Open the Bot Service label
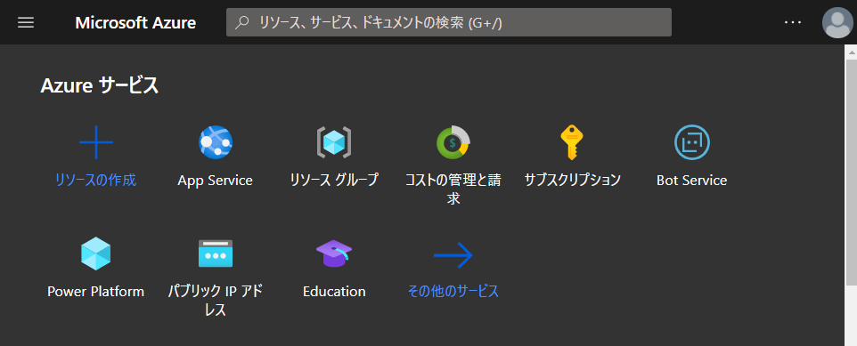The width and height of the screenshot is (857, 346). point(692,181)
